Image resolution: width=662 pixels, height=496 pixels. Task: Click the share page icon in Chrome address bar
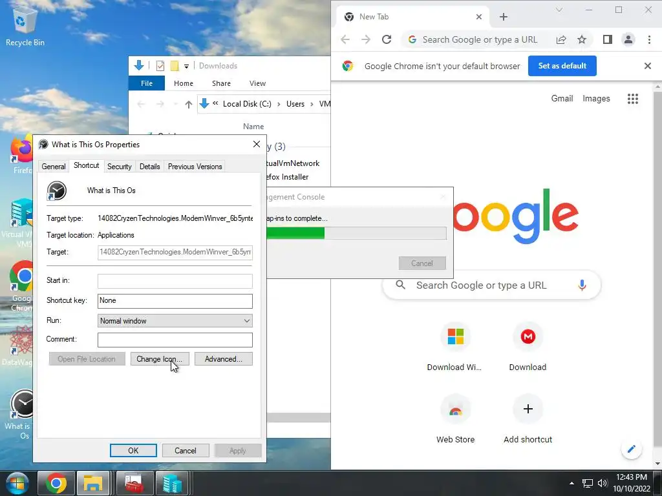pyautogui.click(x=561, y=39)
